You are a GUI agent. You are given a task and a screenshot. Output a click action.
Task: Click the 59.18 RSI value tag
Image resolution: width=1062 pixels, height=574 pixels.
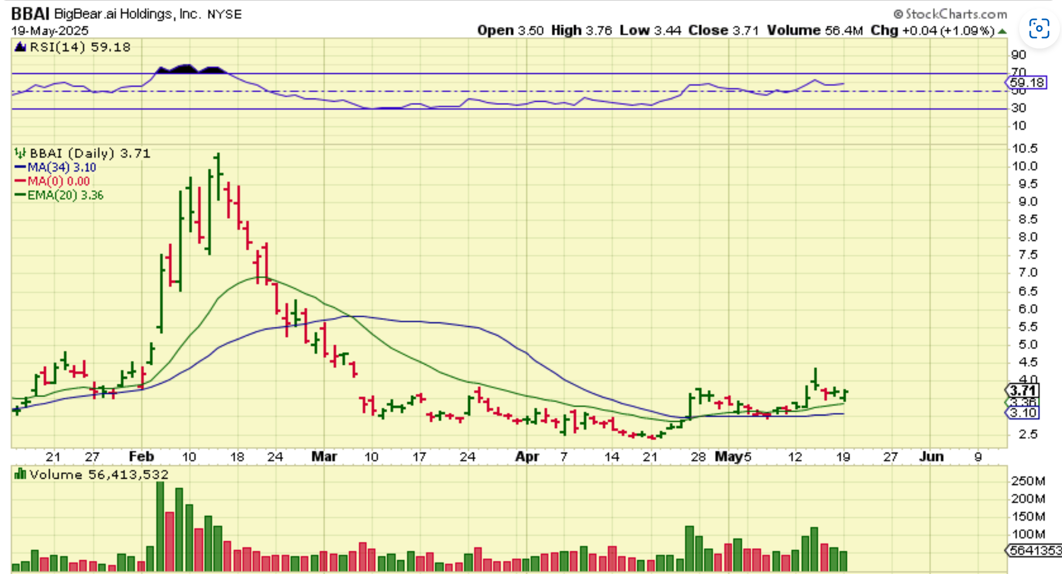[1026, 83]
